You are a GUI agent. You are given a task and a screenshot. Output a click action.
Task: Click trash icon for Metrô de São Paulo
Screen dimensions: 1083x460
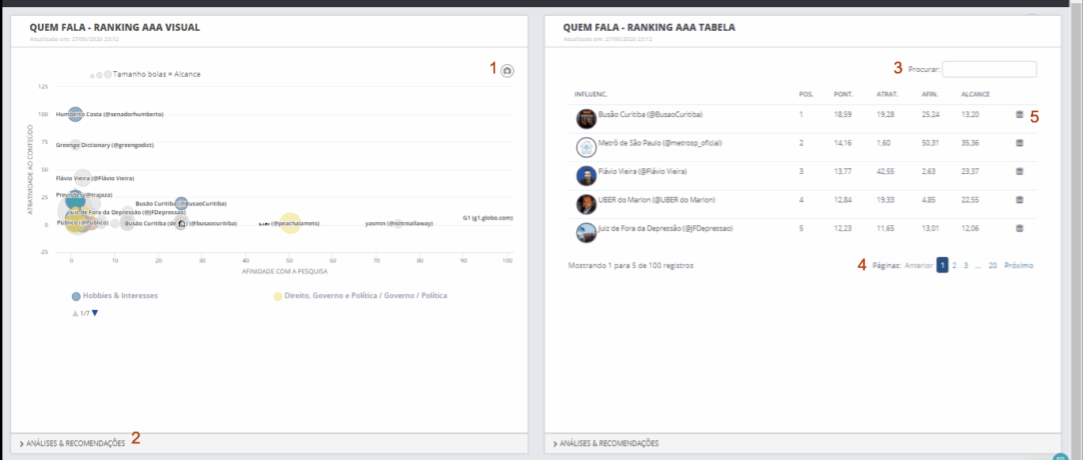point(1019,143)
